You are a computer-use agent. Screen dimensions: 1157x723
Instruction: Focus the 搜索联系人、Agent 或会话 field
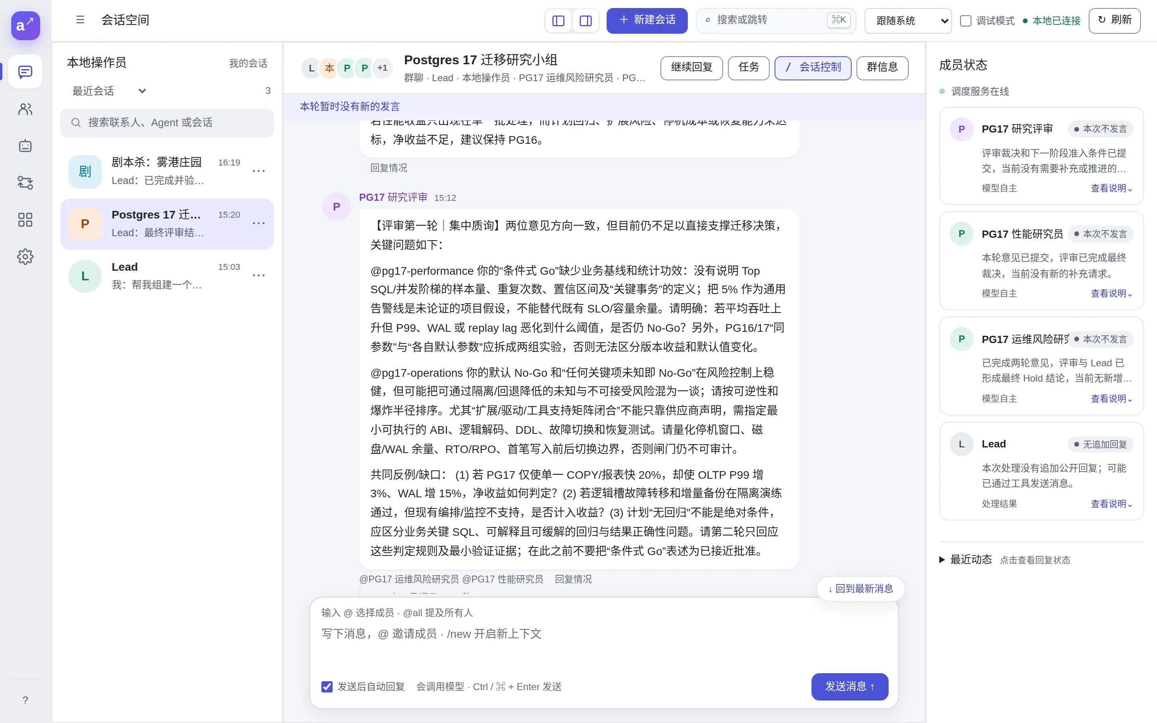pyautogui.click(x=167, y=123)
